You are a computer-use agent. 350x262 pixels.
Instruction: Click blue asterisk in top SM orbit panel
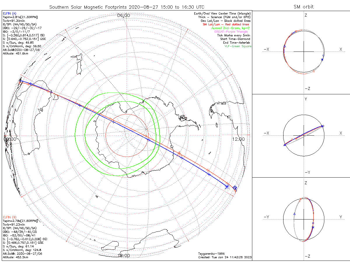point(322,59)
